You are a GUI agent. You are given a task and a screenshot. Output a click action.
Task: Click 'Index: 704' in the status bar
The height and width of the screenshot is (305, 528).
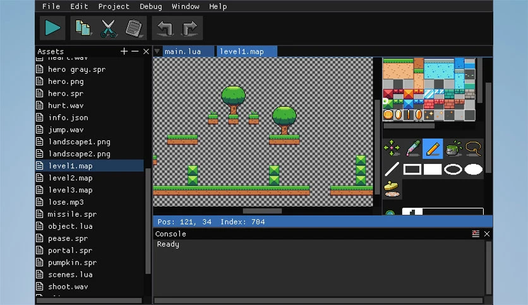click(x=243, y=222)
